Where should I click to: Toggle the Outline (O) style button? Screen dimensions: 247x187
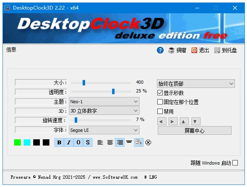point(78,143)
